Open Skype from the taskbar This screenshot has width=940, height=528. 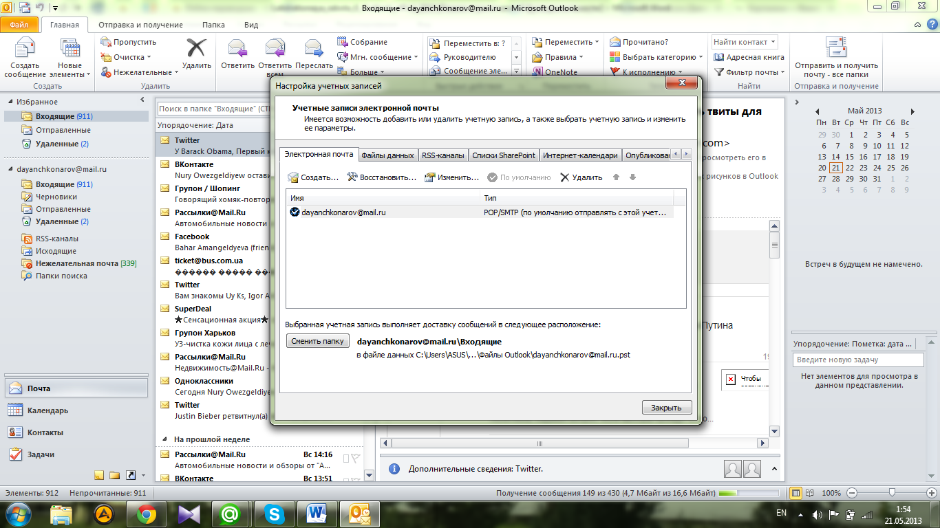click(275, 513)
